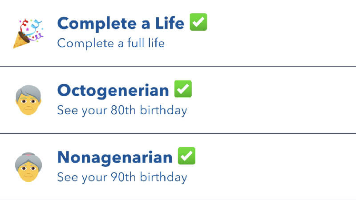
Task: Click green checkmark beside Nonagenarian
Action: pyautogui.click(x=186, y=156)
